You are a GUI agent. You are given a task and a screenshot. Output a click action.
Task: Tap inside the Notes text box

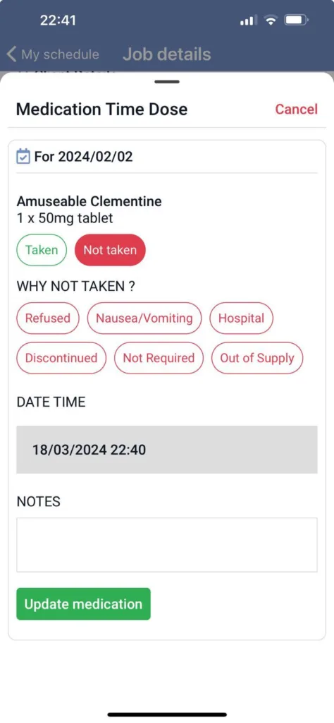(167, 544)
